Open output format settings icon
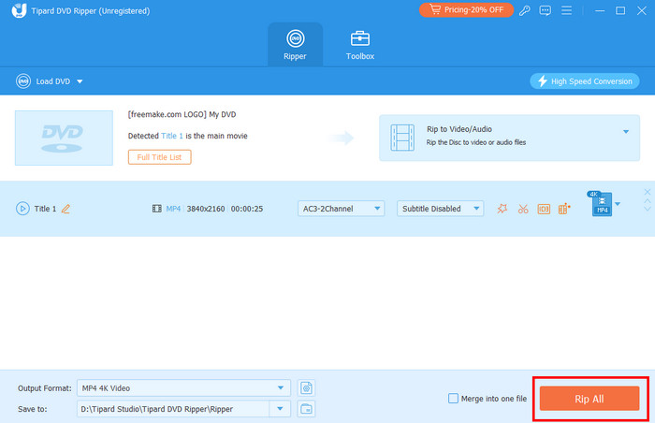Screen dimensions: 655x423 [306, 361]
